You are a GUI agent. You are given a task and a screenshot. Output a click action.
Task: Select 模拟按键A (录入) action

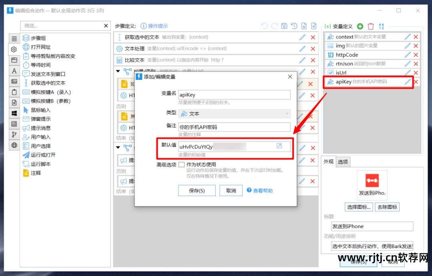[47, 92]
